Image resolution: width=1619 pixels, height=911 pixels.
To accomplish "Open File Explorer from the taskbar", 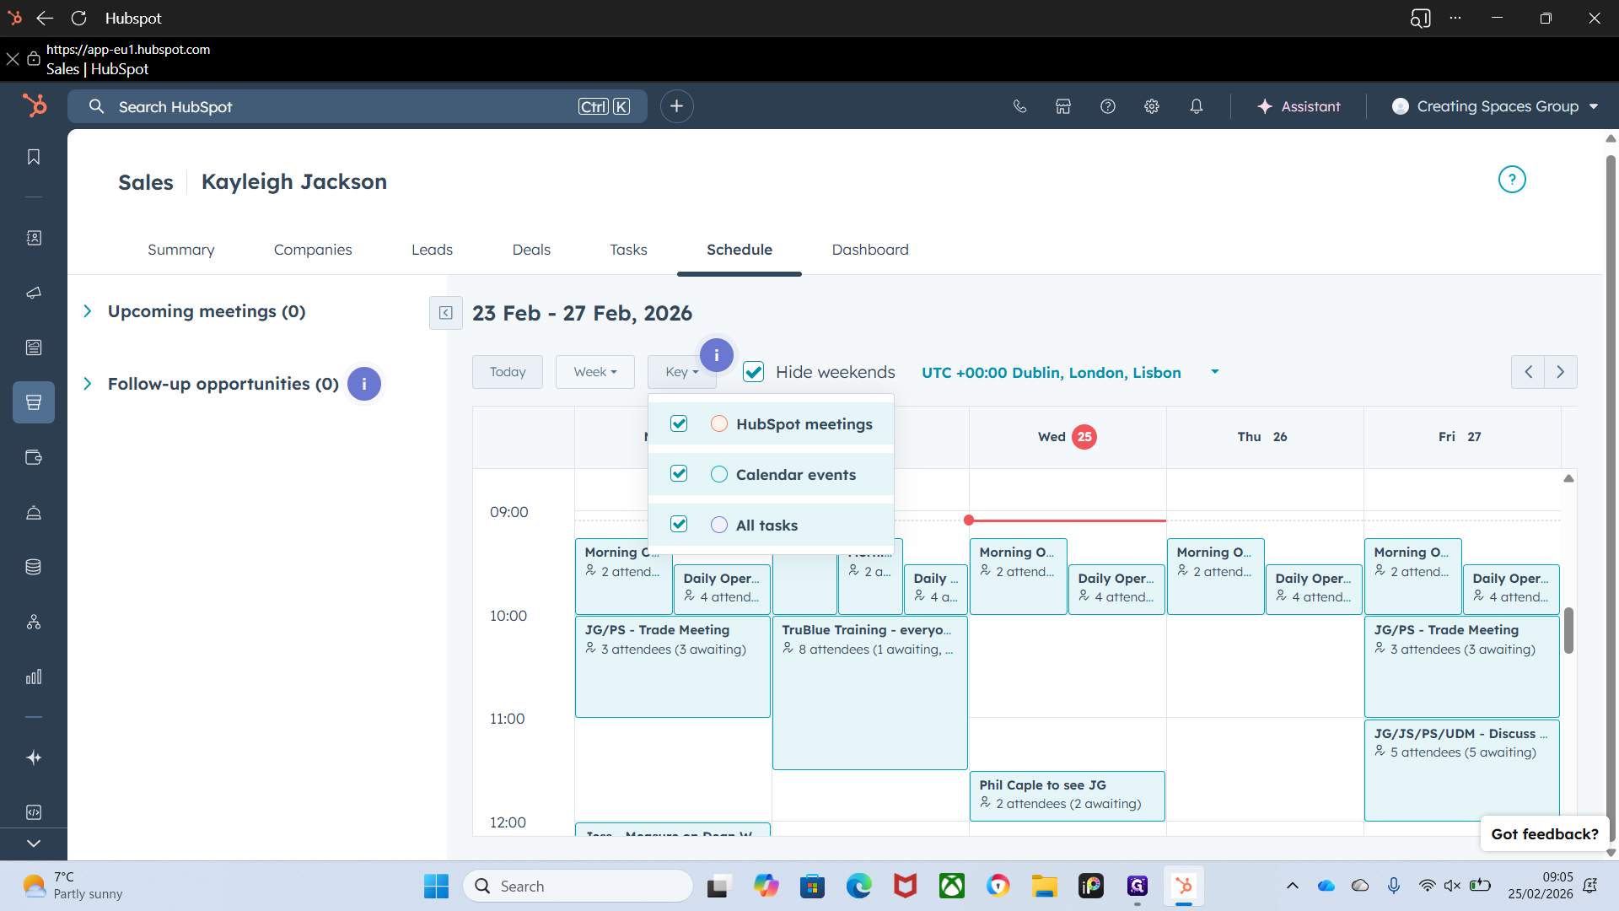I will click(1044, 886).
